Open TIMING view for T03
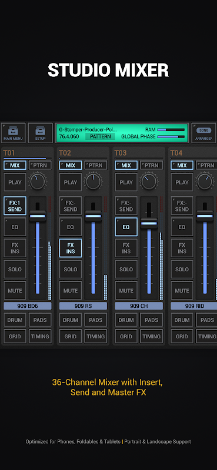This screenshot has height=470, width=217. pyautogui.click(x=152, y=336)
